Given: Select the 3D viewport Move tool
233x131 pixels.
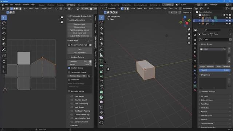Looking at the screenshot, I should pos(101,29).
